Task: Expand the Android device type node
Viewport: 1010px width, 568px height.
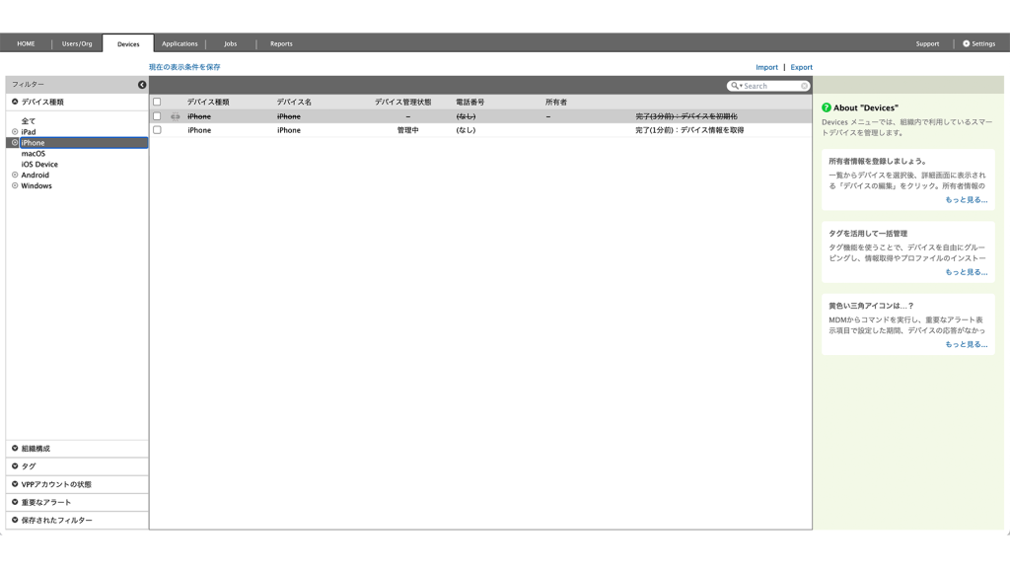Action: coord(15,176)
